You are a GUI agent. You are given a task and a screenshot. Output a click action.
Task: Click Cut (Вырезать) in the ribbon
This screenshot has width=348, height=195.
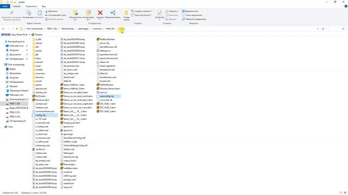click(x=51, y=11)
